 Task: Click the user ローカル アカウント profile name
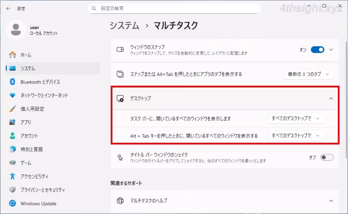tap(43, 31)
